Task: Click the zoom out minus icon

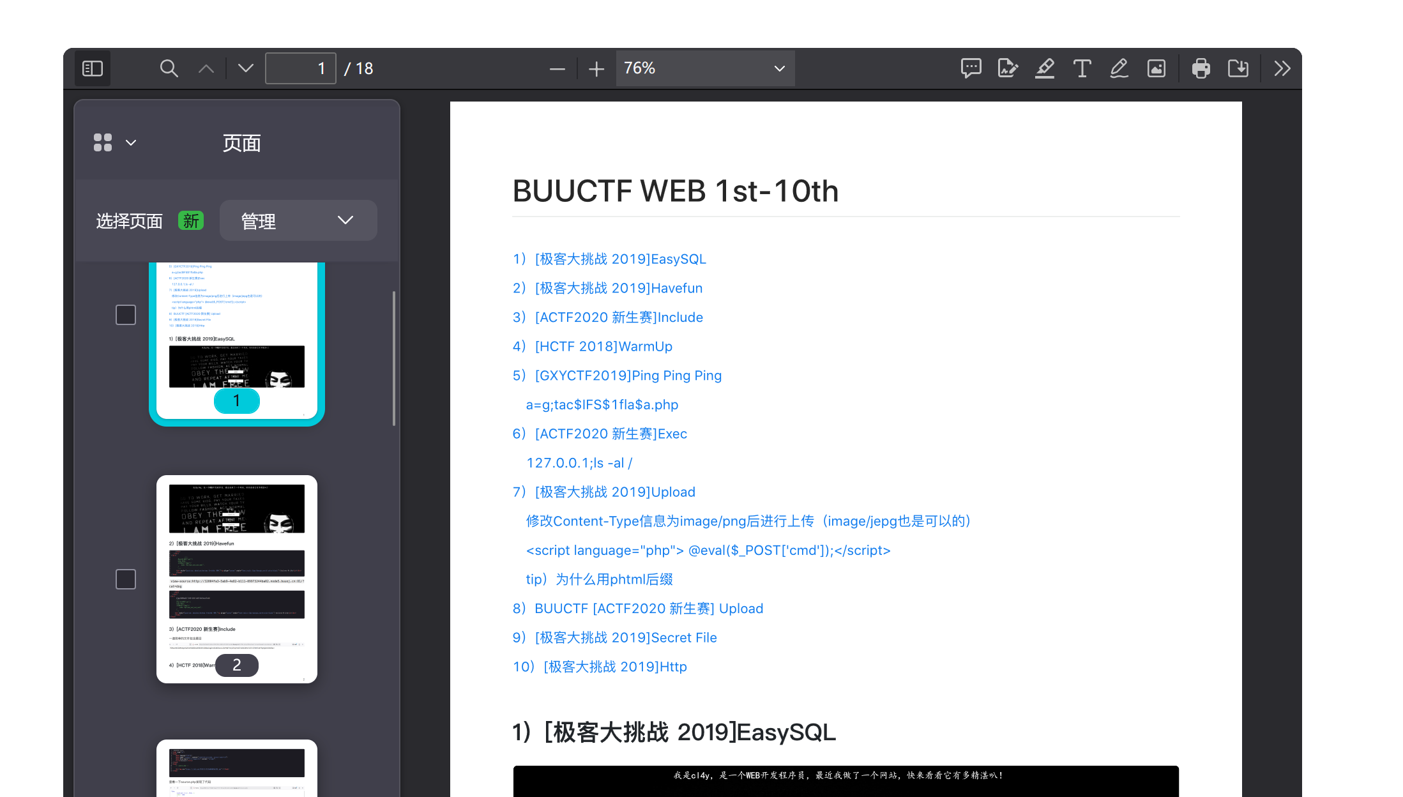Action: [x=557, y=69]
